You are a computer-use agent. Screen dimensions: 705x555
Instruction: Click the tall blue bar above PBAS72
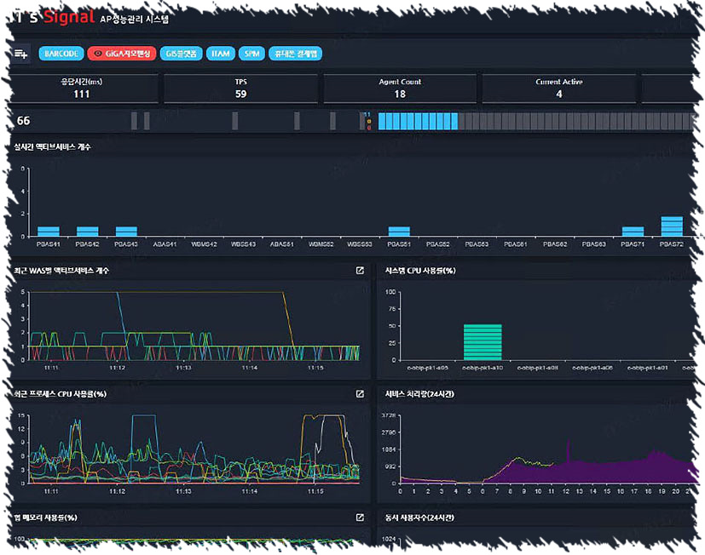pyautogui.click(x=672, y=226)
